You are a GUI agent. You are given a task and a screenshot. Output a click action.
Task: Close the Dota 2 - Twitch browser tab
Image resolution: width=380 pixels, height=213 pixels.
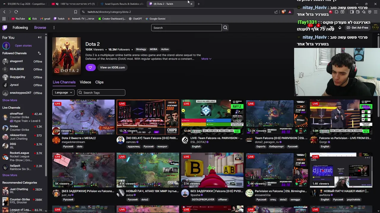pyautogui.click(x=191, y=4)
